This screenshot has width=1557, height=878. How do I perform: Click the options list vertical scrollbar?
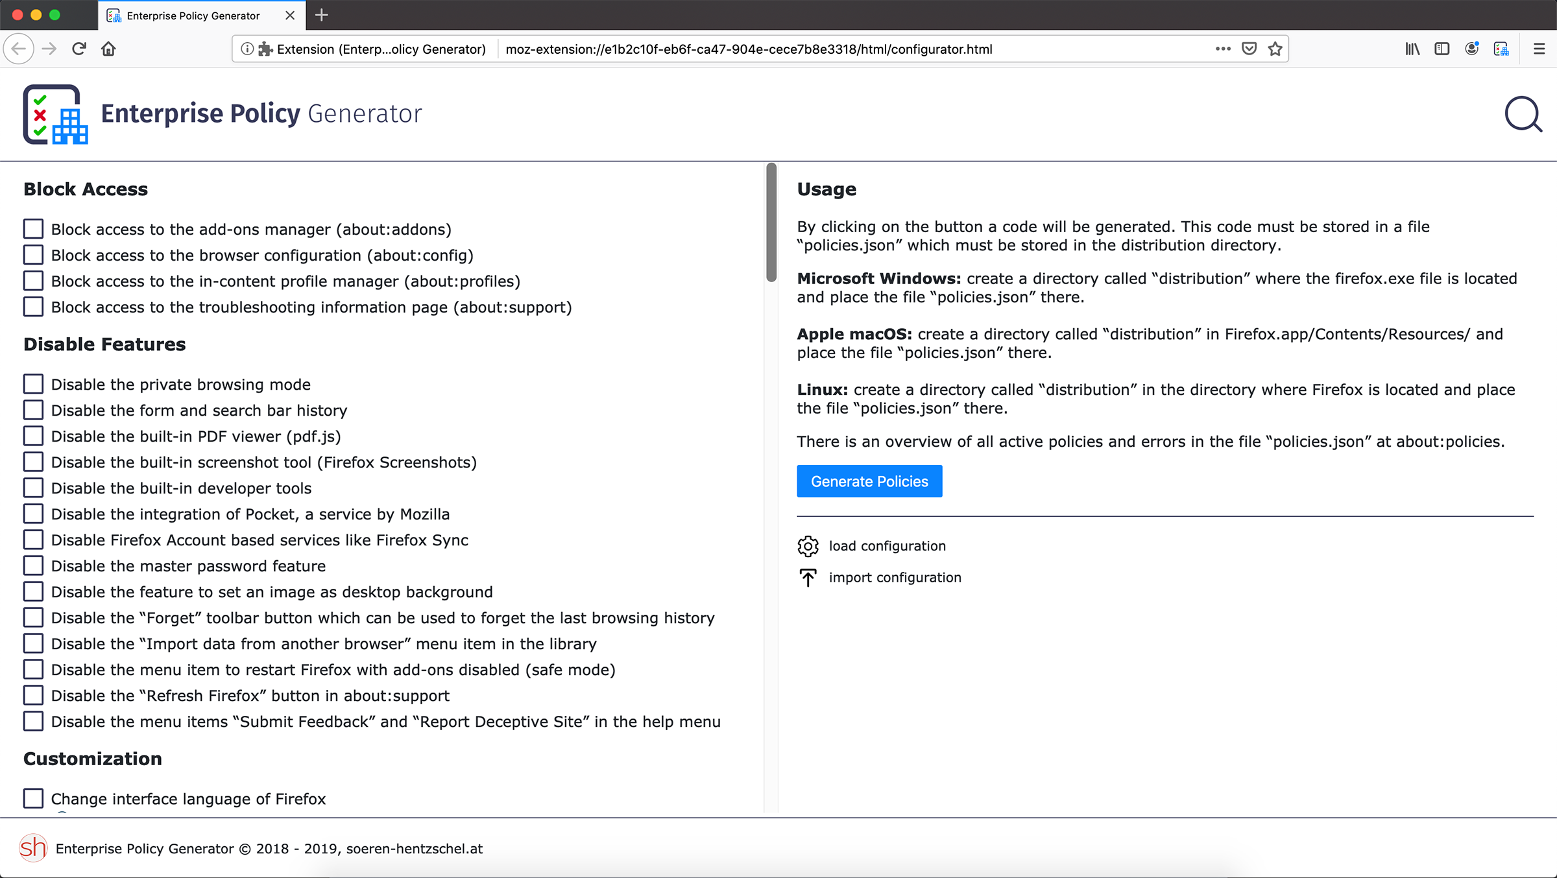click(x=771, y=224)
